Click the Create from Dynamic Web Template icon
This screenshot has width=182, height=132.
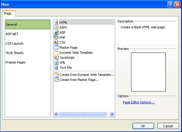56,75
